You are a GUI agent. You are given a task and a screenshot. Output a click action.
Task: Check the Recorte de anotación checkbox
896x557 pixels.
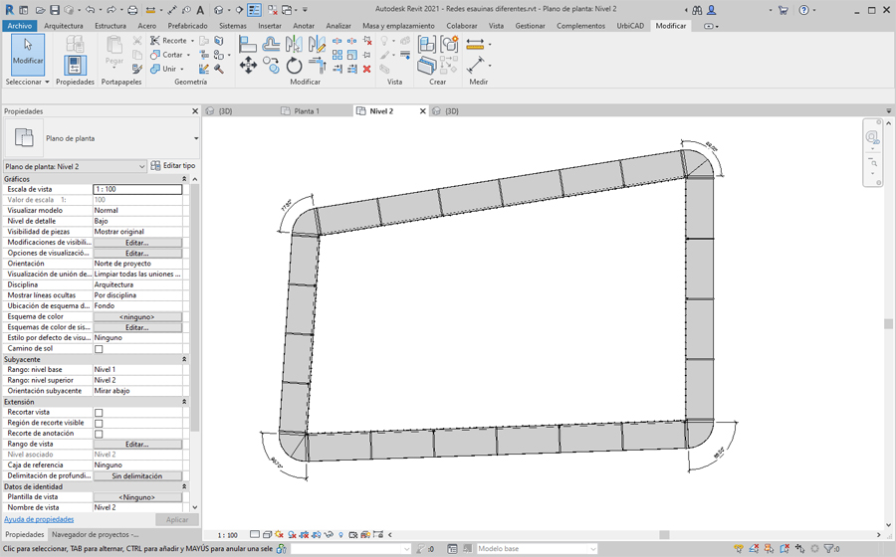[x=99, y=434]
